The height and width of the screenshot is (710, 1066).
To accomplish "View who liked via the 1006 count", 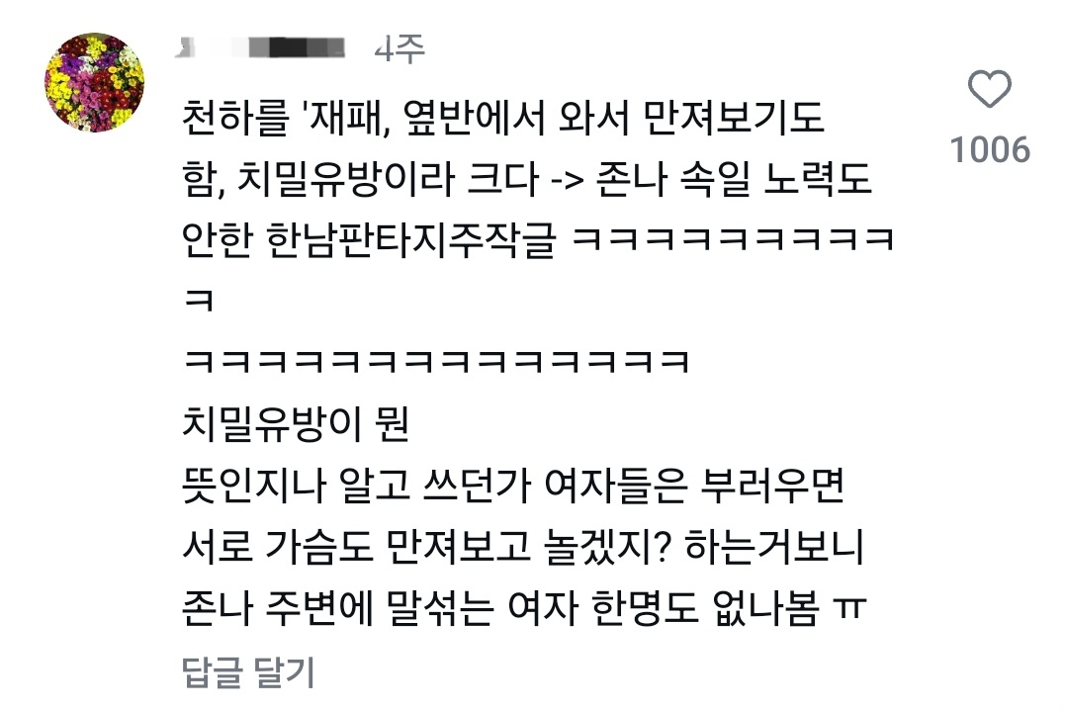I will [990, 149].
